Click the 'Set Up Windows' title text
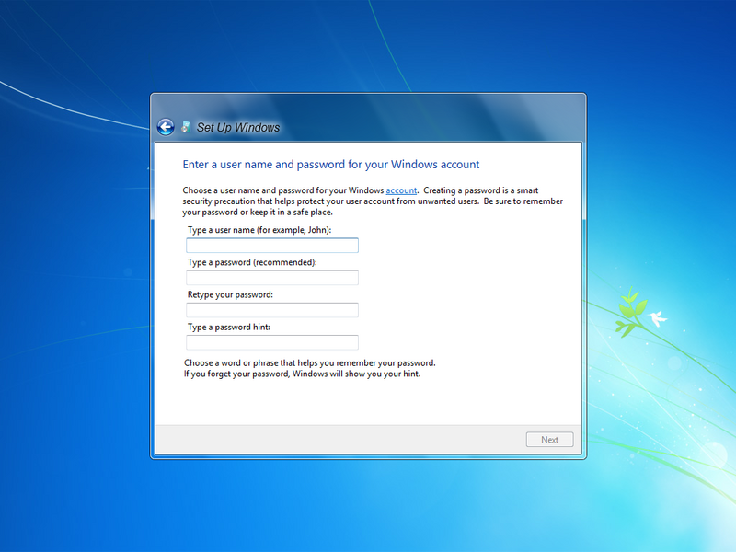The image size is (736, 552). pyautogui.click(x=238, y=127)
